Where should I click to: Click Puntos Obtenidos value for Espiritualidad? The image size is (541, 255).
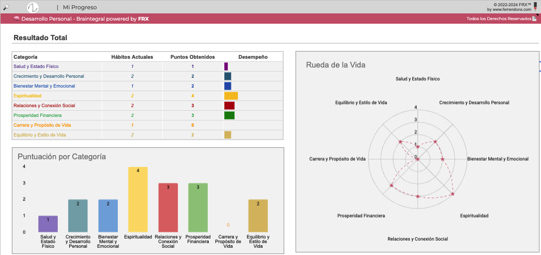[193, 96]
